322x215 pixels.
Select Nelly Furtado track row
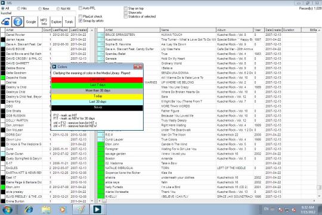tap(208, 187)
